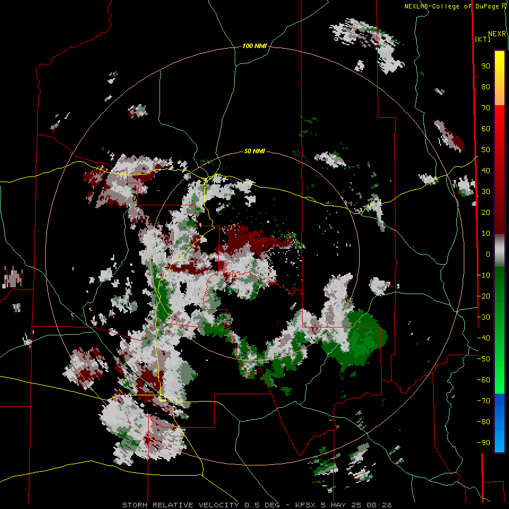509x509 pixels.
Task: Select the 0 label on the velocity scale
Action: pos(488,255)
